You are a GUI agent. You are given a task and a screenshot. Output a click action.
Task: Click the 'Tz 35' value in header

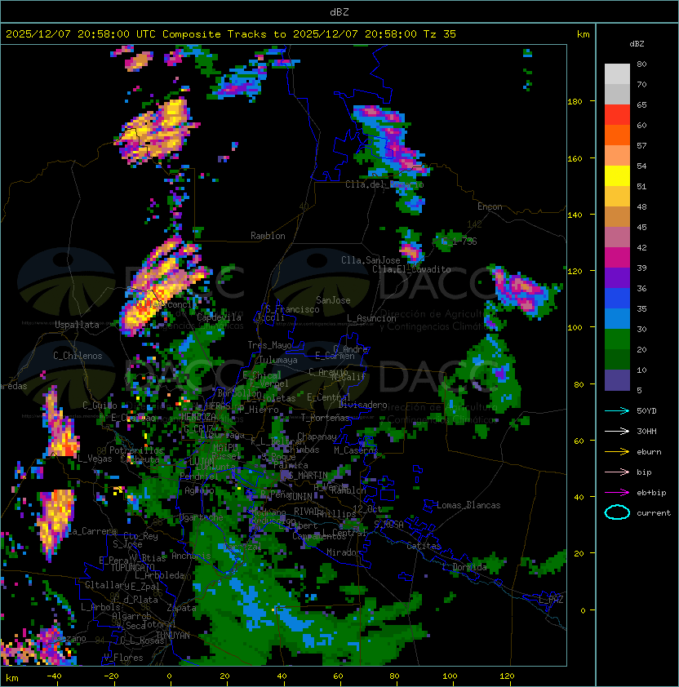(440, 33)
